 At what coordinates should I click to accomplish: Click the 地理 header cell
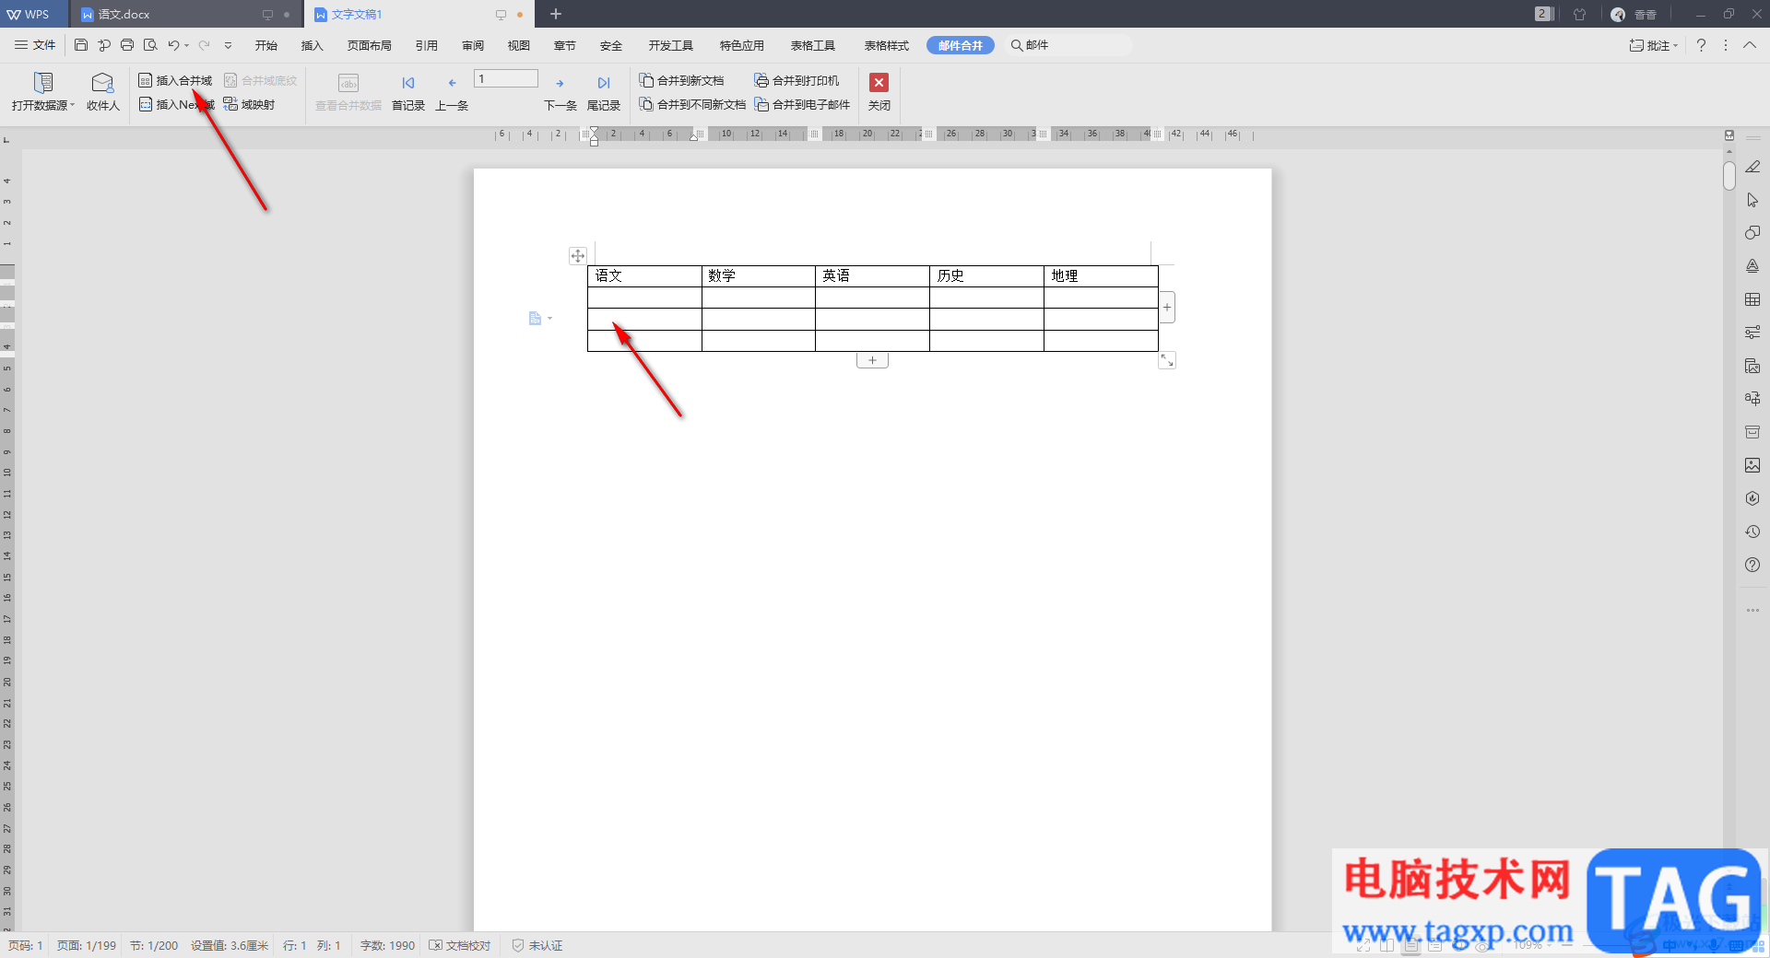(1101, 275)
